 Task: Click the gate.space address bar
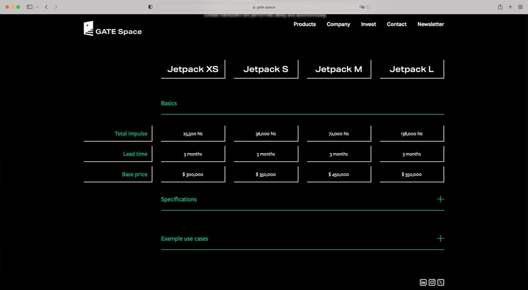(x=264, y=7)
